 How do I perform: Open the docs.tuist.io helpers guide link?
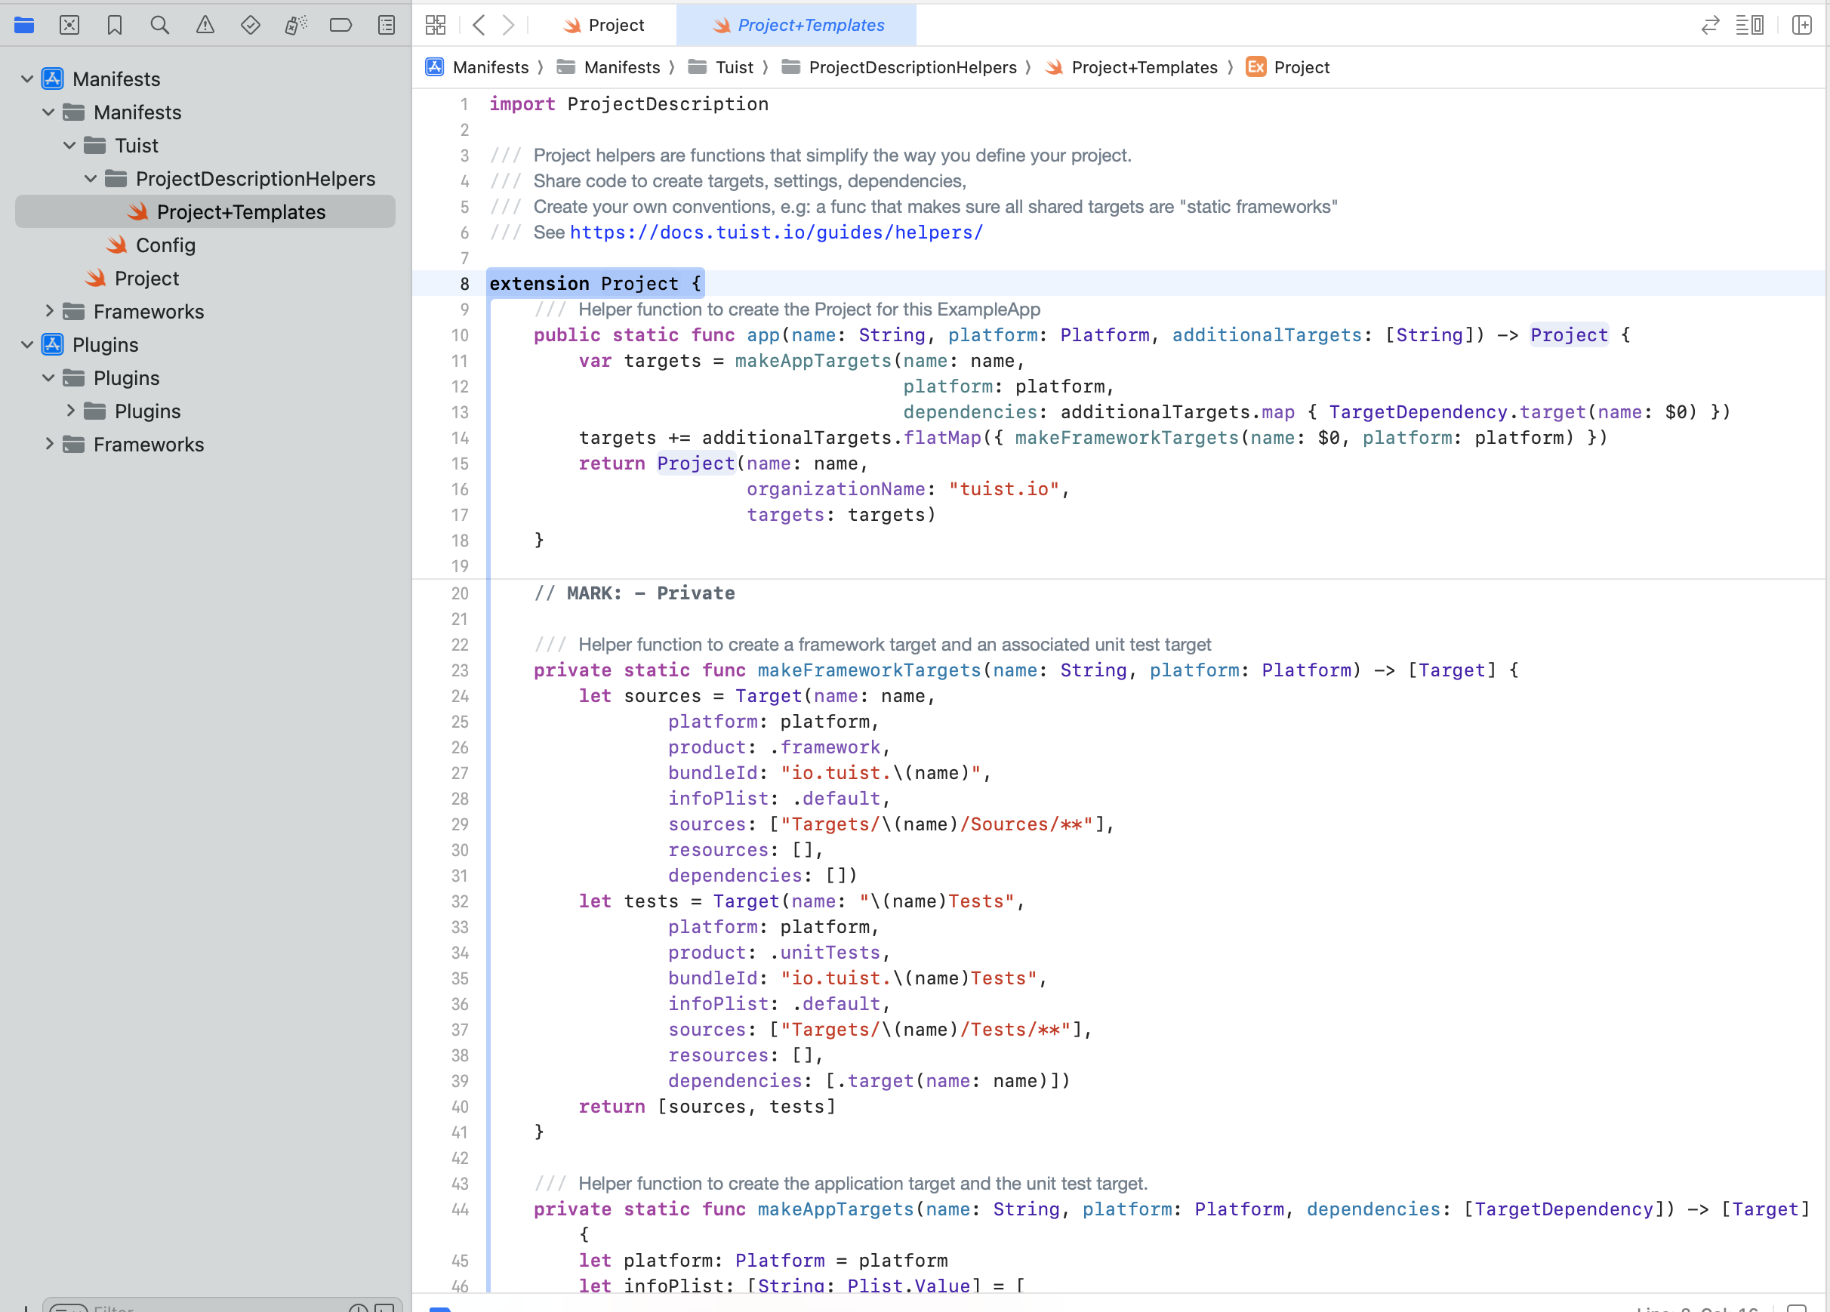(776, 233)
